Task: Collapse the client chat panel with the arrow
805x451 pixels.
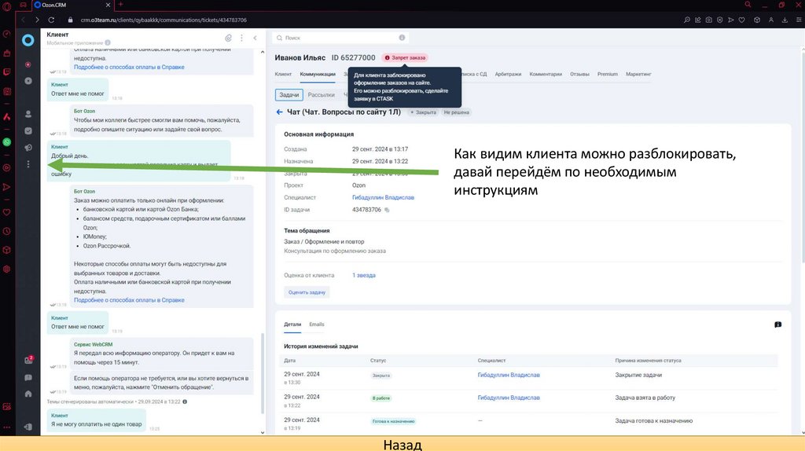Action: (255, 38)
